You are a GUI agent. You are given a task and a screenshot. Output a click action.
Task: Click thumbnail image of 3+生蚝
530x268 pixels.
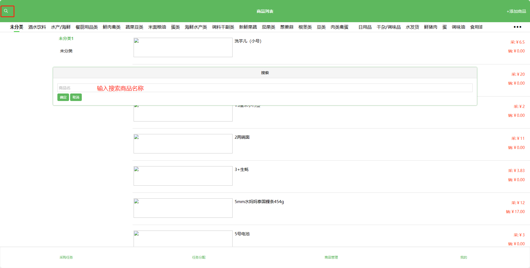pos(183,176)
